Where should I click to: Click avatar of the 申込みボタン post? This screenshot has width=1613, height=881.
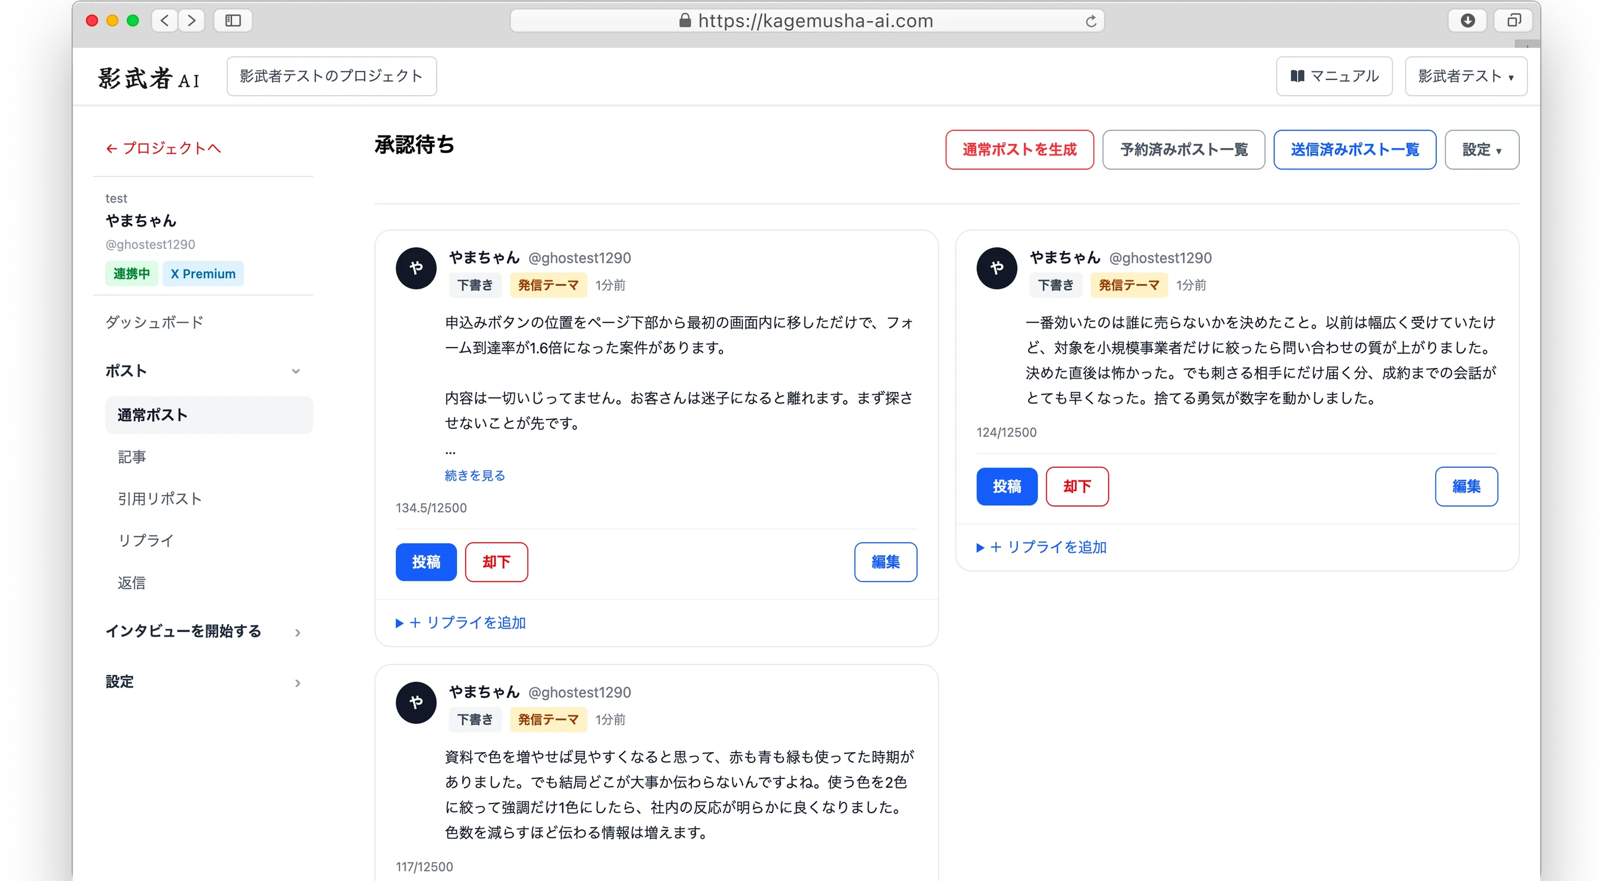click(x=416, y=268)
